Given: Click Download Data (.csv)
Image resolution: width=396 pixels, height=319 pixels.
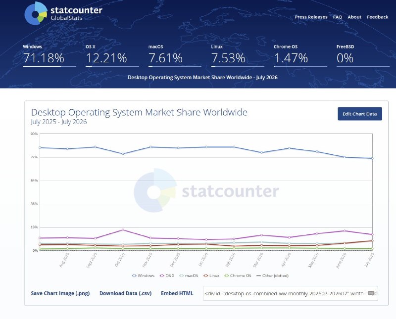Looking at the screenshot, I should click(x=126, y=293).
